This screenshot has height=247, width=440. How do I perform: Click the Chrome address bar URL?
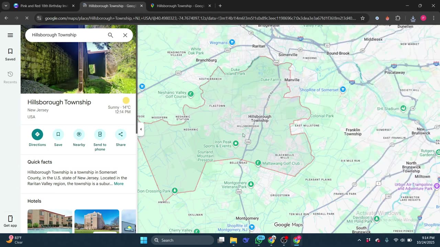[x=200, y=18]
